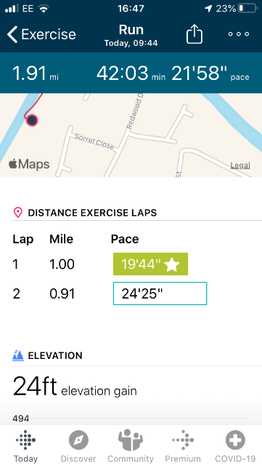Tap the 21'58" pace stat
The height and width of the screenshot is (465, 262).
[x=210, y=73]
